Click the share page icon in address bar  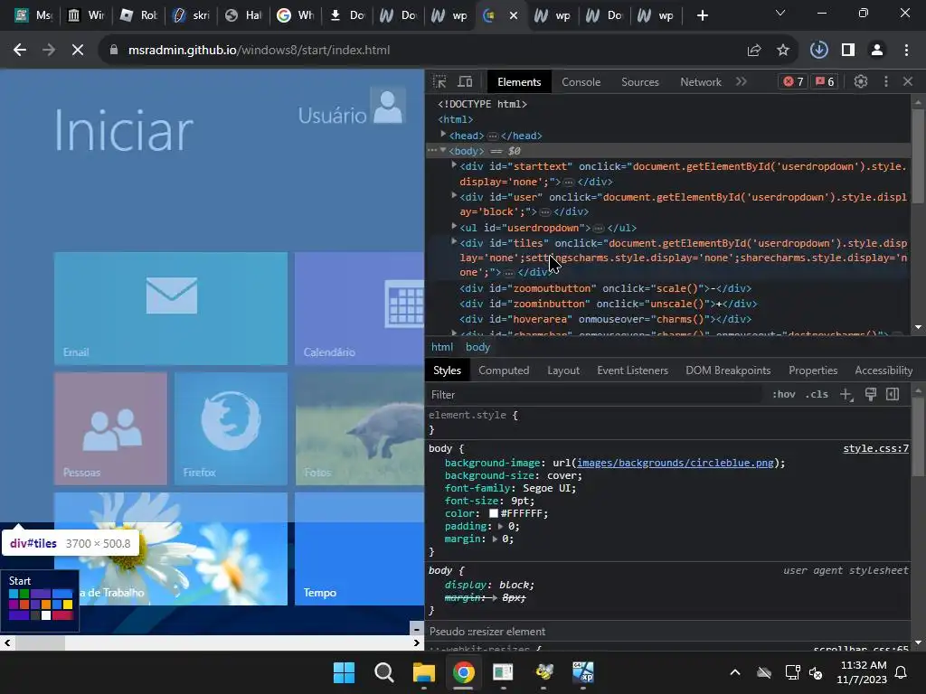point(754,51)
